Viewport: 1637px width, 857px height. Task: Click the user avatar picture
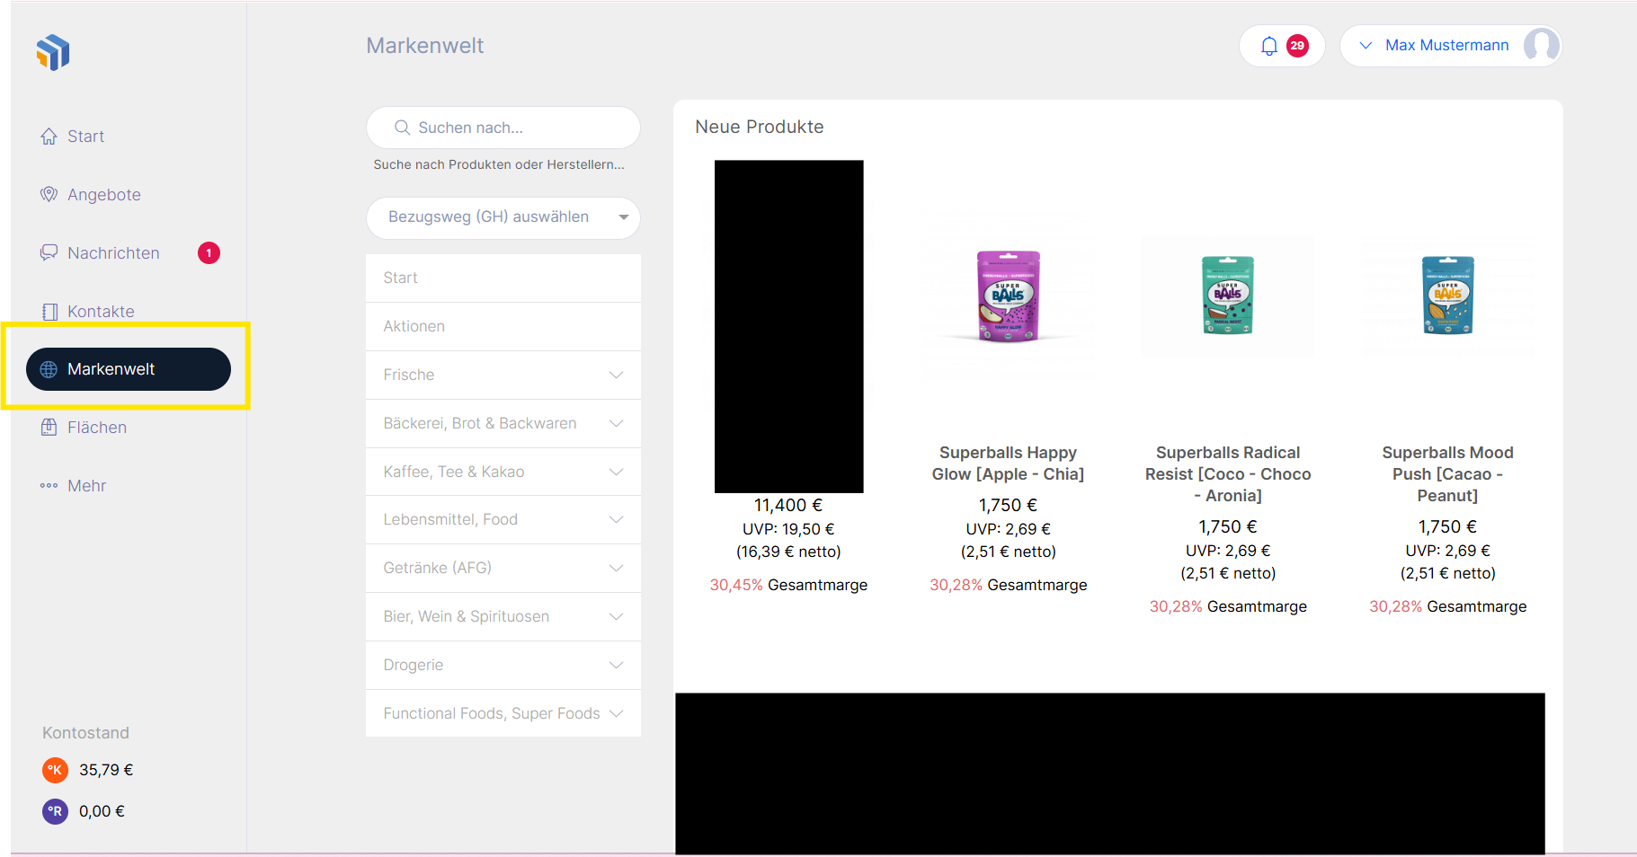[1541, 46]
